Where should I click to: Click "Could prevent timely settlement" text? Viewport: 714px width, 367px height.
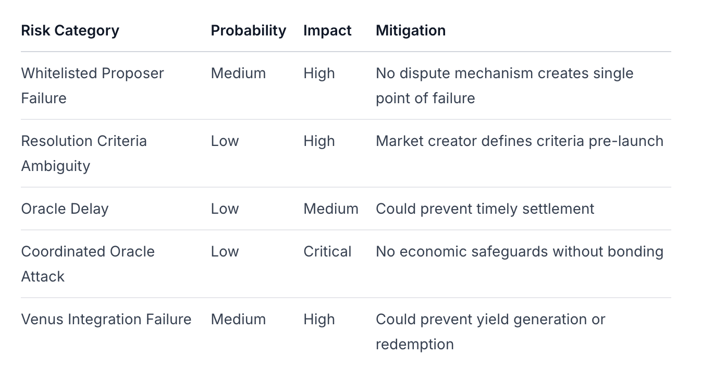click(x=485, y=209)
